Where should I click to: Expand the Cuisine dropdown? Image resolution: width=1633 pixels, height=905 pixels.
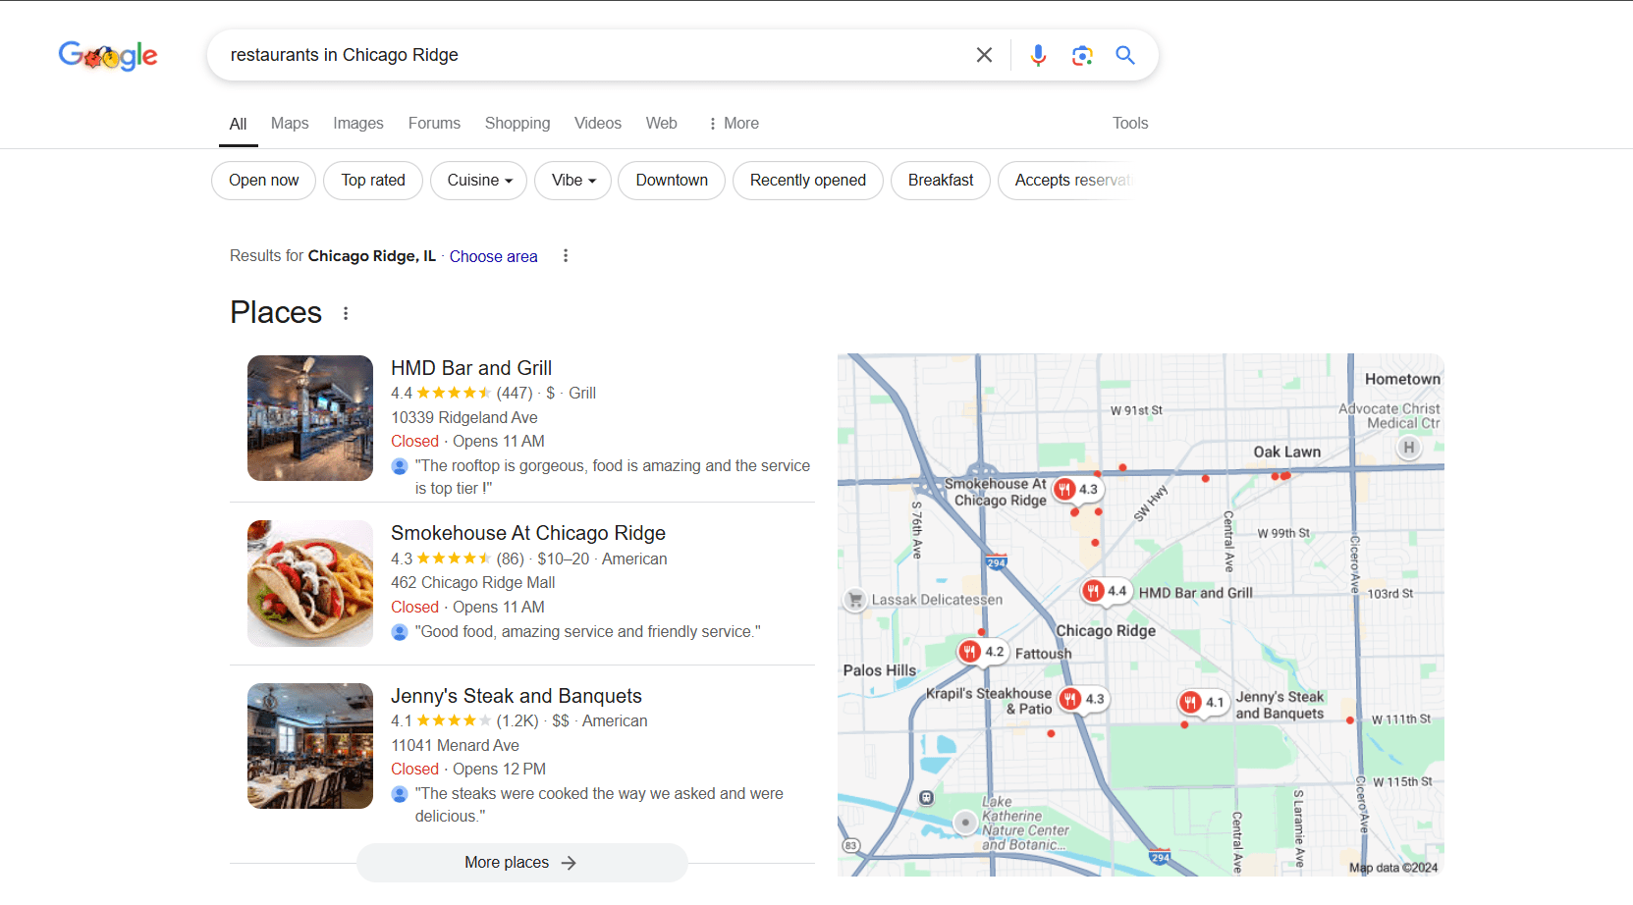tap(479, 181)
